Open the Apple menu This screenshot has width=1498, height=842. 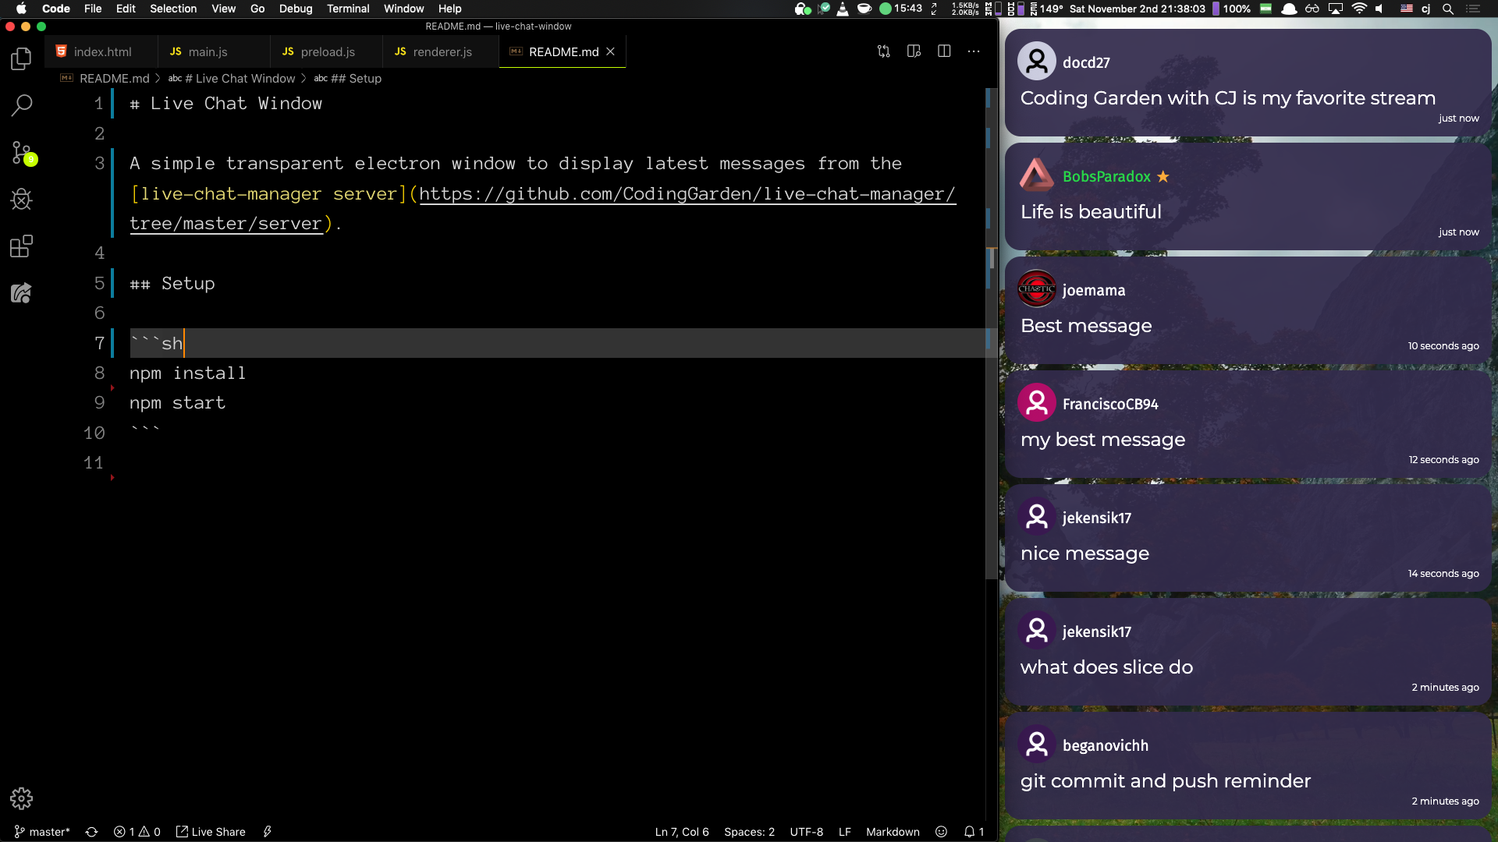pyautogui.click(x=21, y=9)
